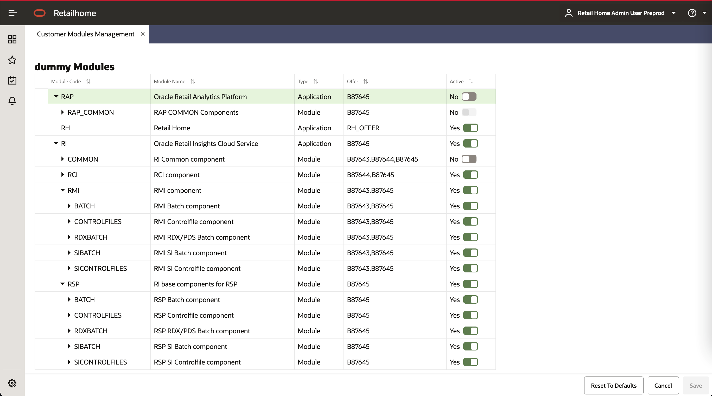Select RSP RDX/PDS Batch component cell
Image resolution: width=712 pixels, height=396 pixels.
click(x=222, y=331)
